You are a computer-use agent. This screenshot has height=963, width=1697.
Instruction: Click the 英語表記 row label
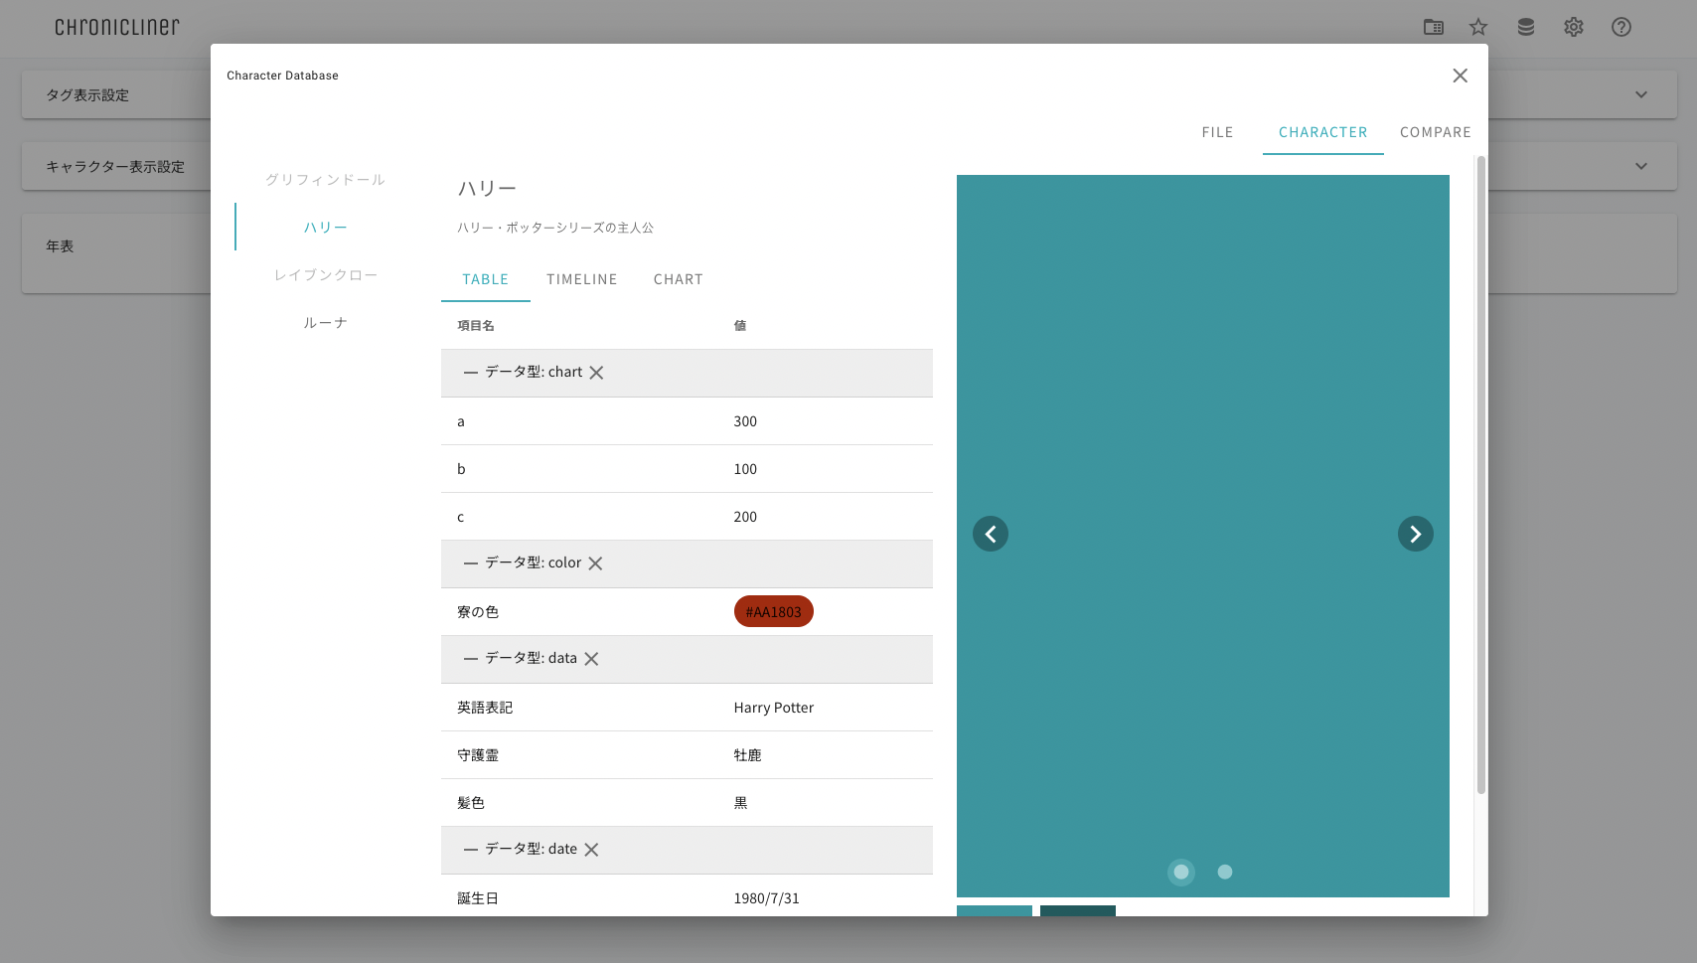[485, 708]
